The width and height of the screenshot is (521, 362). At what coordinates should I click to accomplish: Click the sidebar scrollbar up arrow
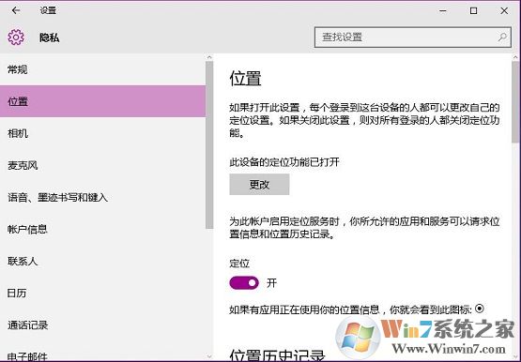pyautogui.click(x=209, y=57)
